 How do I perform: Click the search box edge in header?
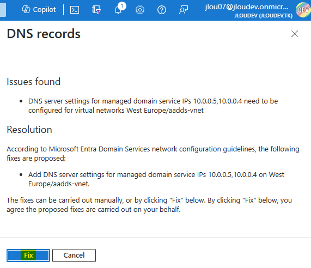[3, 9]
